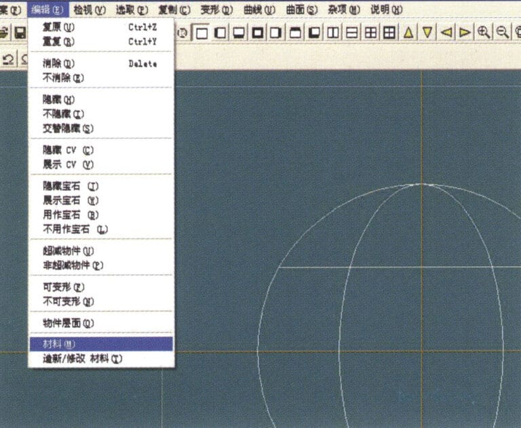This screenshot has width=521, height=428.
Task: Choose 交替隐藏(S) entry
Action: click(x=101, y=128)
